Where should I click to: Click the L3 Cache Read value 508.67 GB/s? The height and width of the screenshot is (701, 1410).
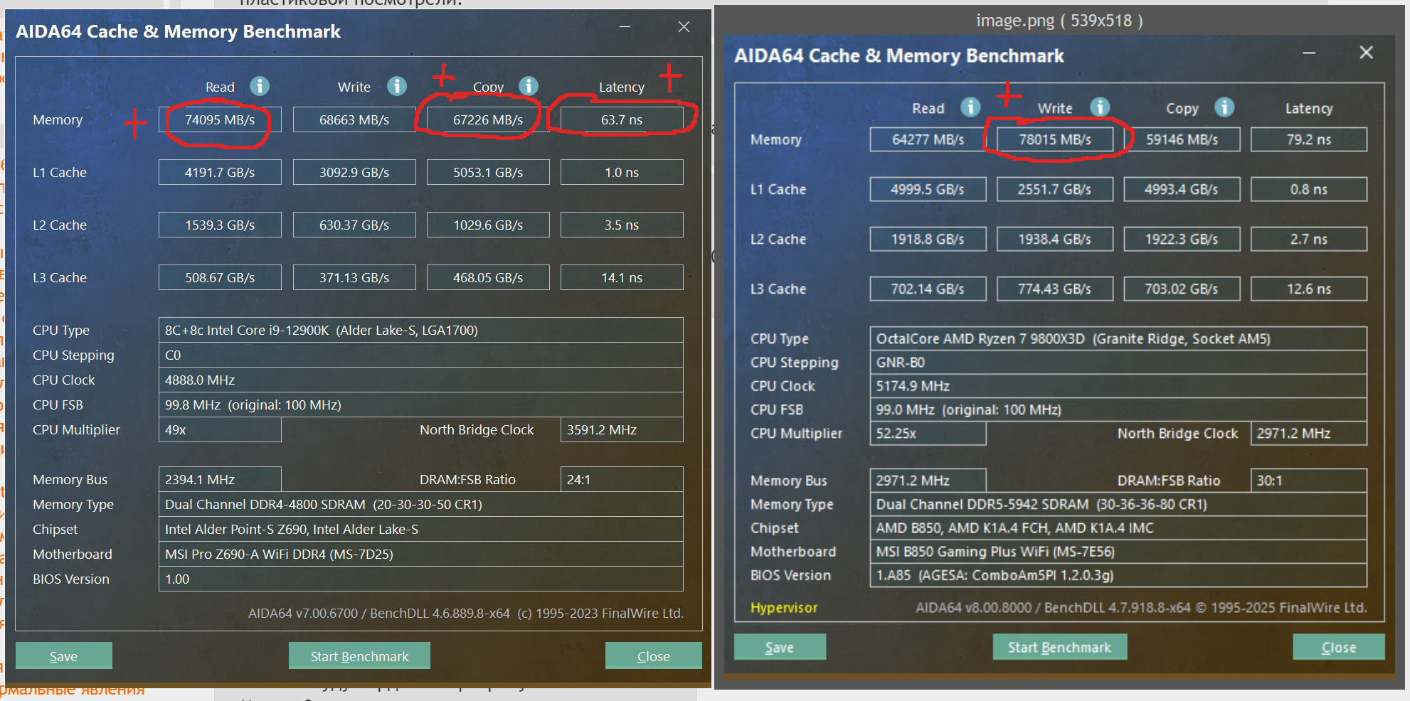pos(220,277)
